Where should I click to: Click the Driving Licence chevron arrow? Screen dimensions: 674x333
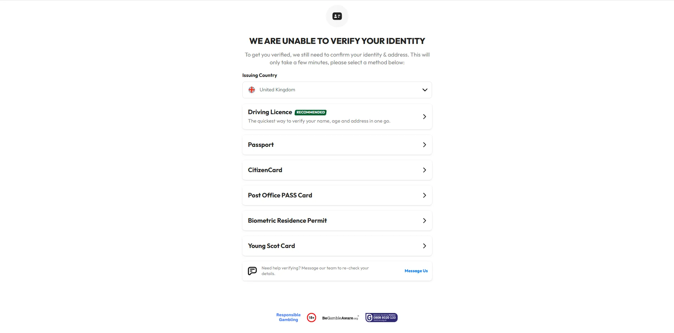click(424, 117)
